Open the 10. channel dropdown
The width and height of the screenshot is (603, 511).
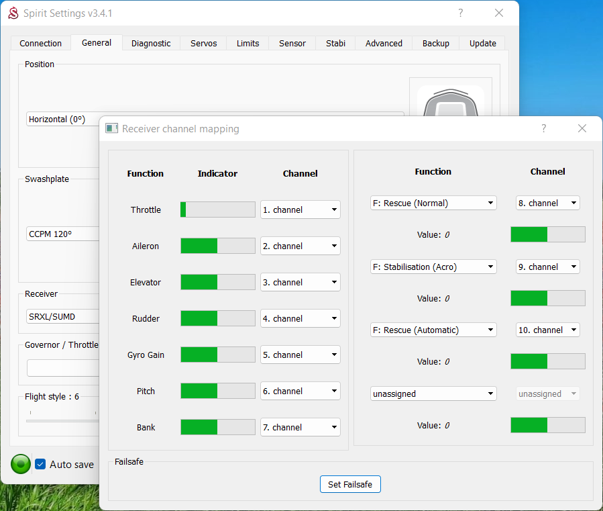[547, 330]
